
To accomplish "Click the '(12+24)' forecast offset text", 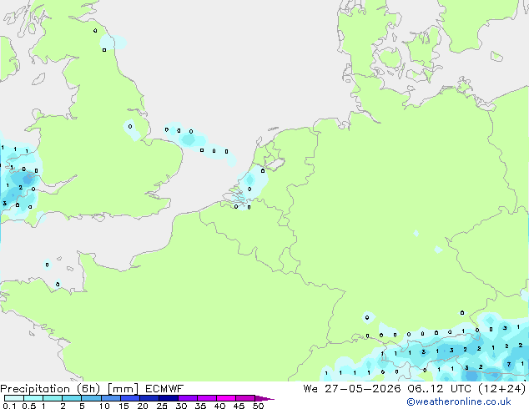I will pos(502,389).
